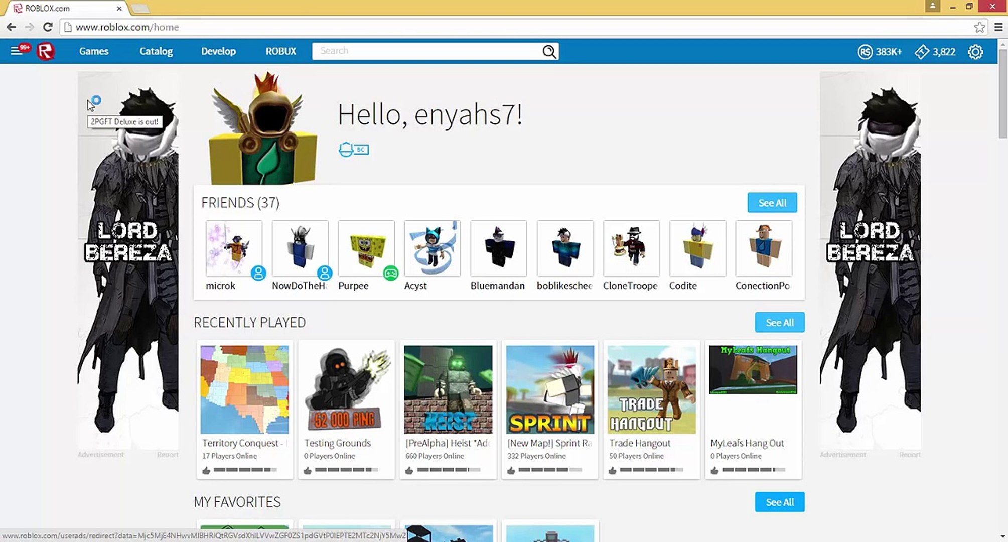This screenshot has height=542, width=1008.
Task: Open the hamburger menu with 99+ notifications
Action: point(17,51)
